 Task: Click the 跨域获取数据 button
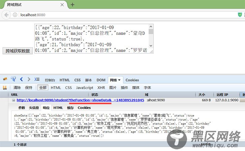pos(18,51)
